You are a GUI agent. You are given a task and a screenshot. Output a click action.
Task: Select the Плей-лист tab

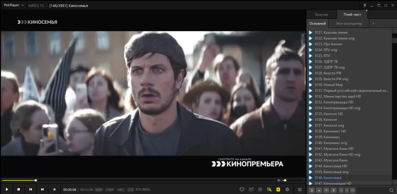[x=352, y=15]
